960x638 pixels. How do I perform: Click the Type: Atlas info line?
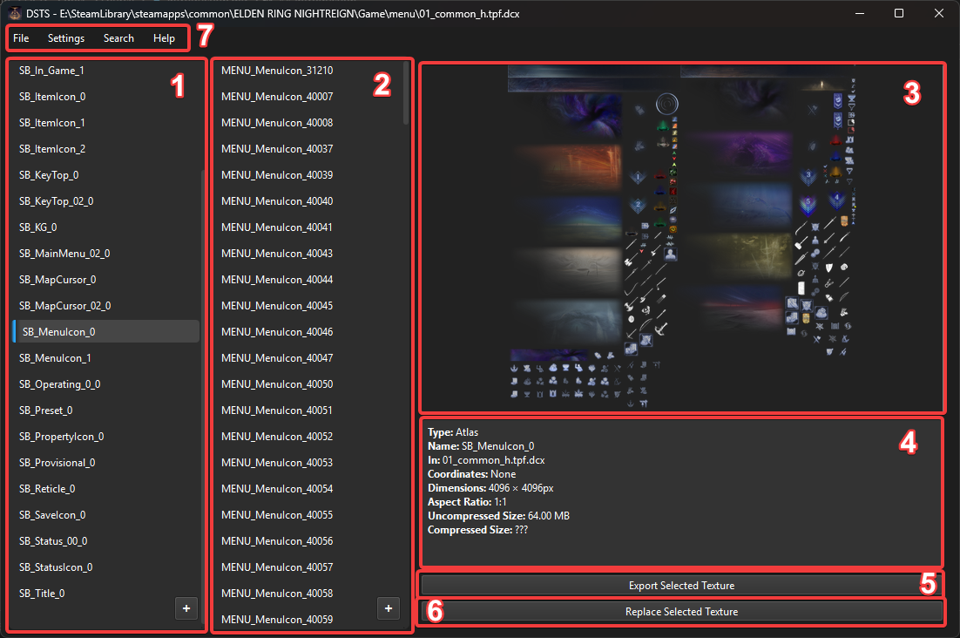[x=452, y=431]
